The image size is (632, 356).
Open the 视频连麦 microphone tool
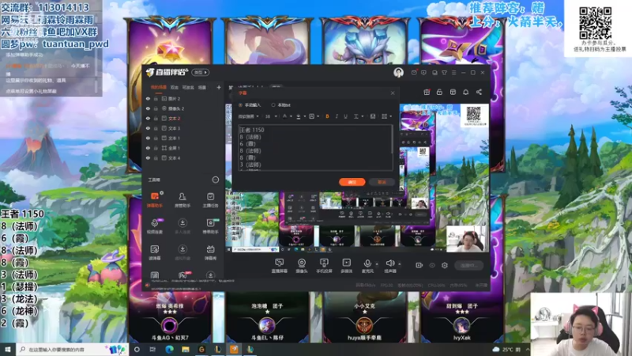154,226
